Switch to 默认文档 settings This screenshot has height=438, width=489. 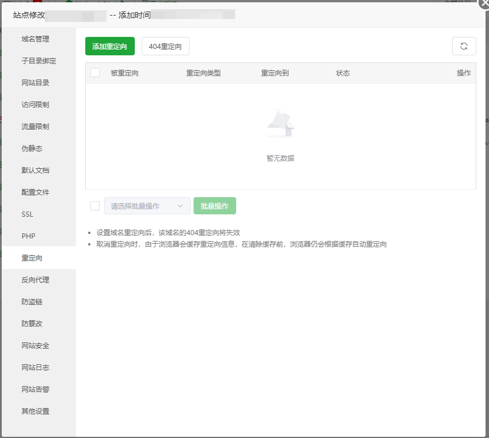[35, 170]
